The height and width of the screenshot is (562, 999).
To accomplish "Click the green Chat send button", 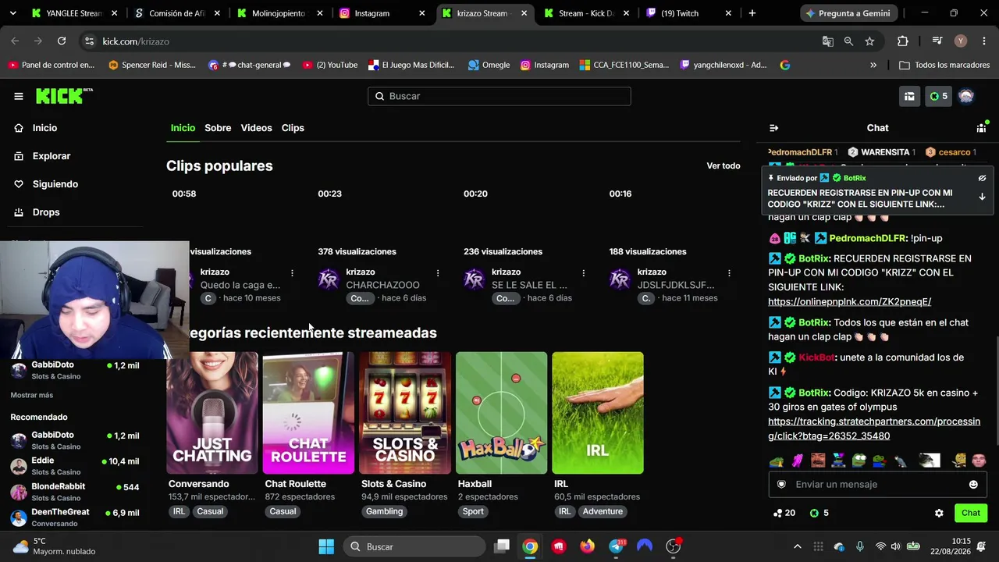I will pos(971,513).
